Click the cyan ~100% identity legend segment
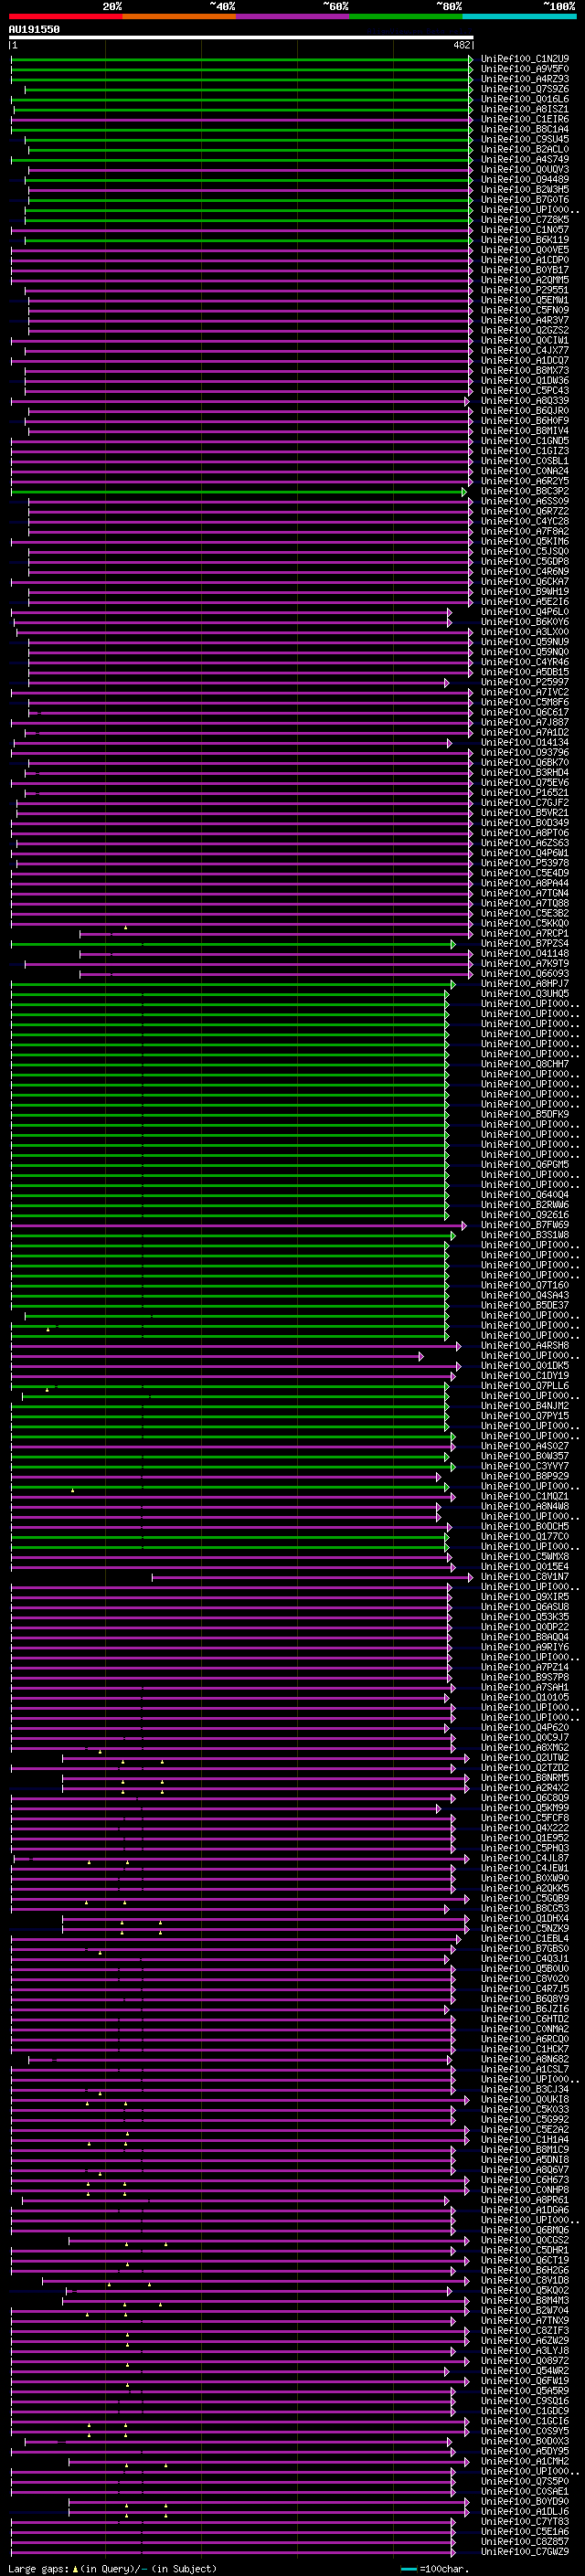This screenshot has width=585, height=2576. pos(520,16)
